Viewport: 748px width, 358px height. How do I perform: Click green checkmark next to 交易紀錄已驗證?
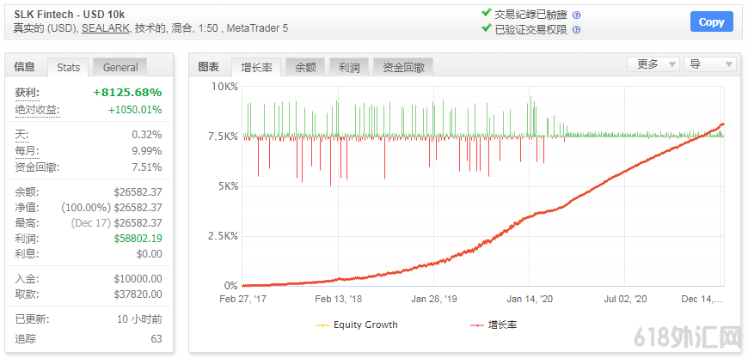click(487, 13)
